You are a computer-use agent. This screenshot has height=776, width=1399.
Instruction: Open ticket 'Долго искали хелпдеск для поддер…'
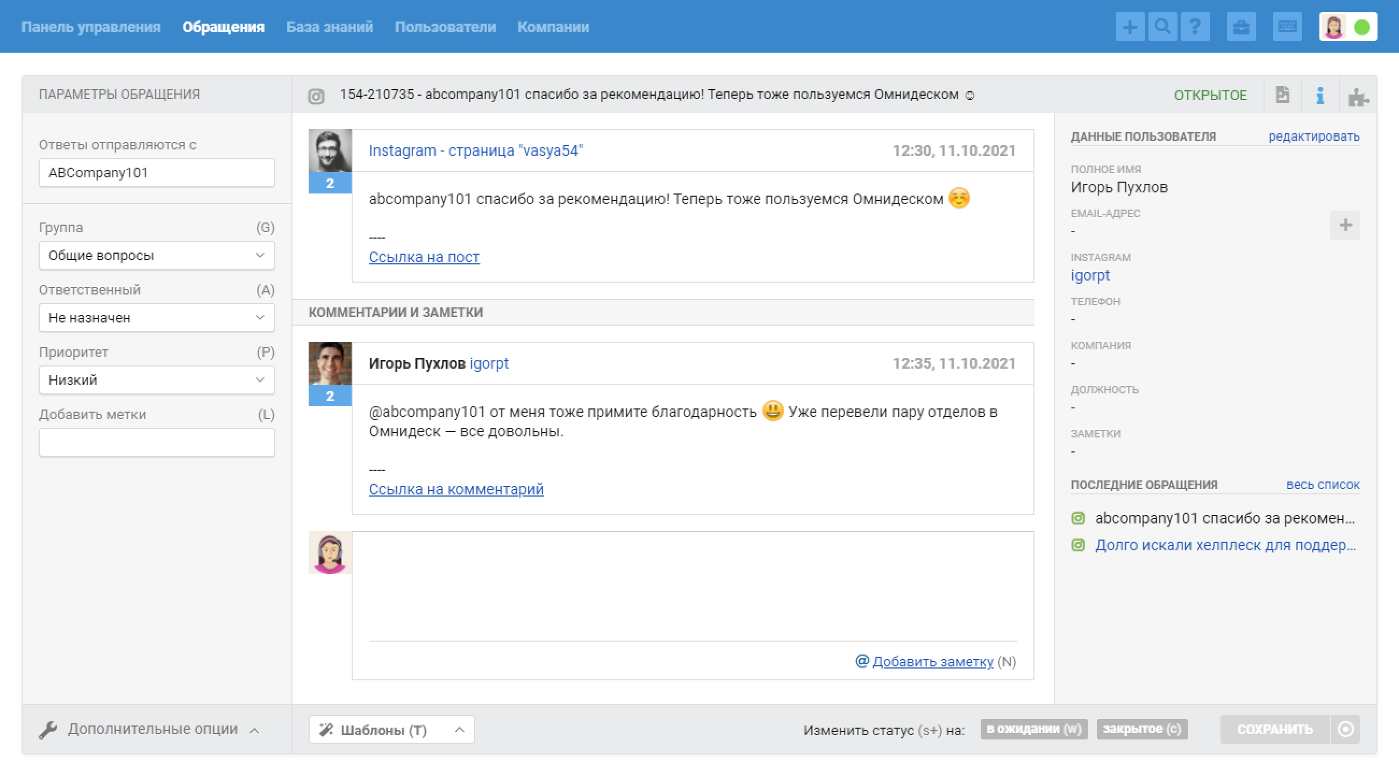coord(1225,545)
